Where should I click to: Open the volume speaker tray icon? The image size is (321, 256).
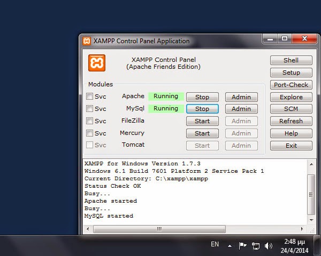(x=268, y=246)
